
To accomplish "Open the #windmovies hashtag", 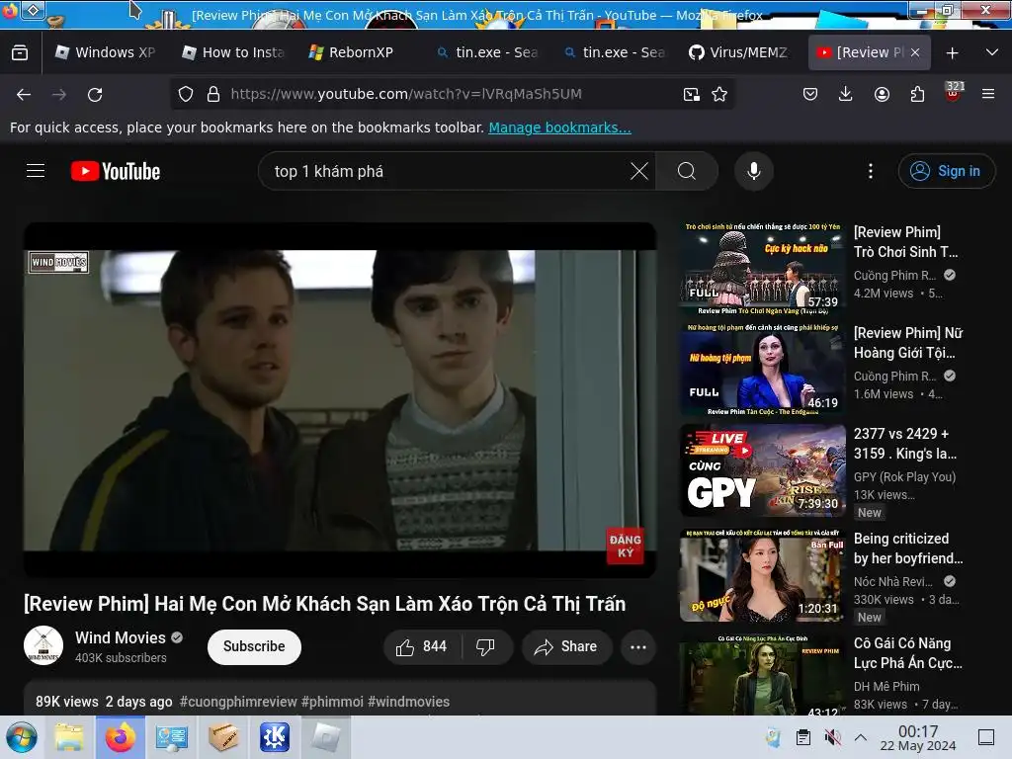I will click(408, 702).
